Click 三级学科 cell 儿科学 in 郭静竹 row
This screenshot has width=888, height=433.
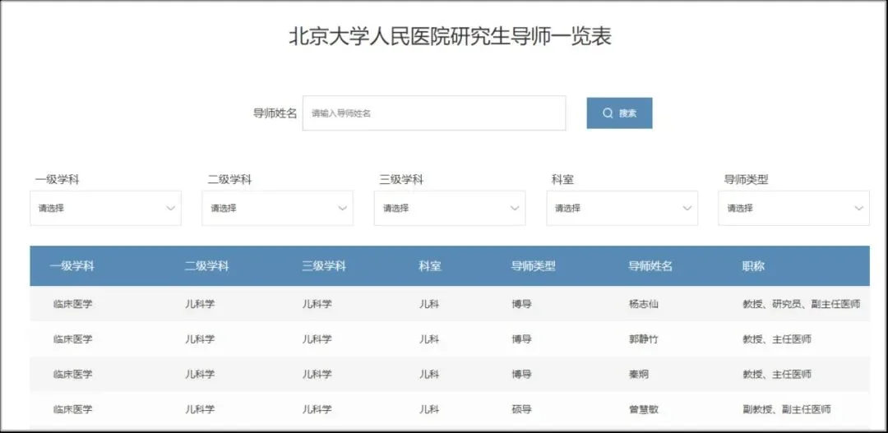pos(317,339)
